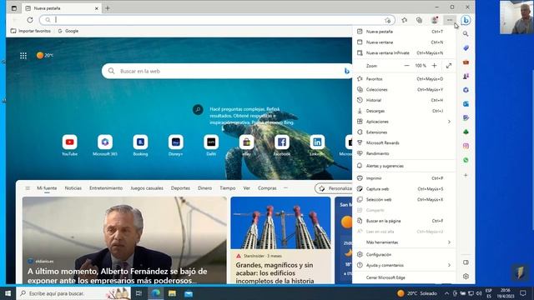Screen dimensions: 534x300
Task: Switch to the Deportes feed tab
Action: tap(180, 188)
